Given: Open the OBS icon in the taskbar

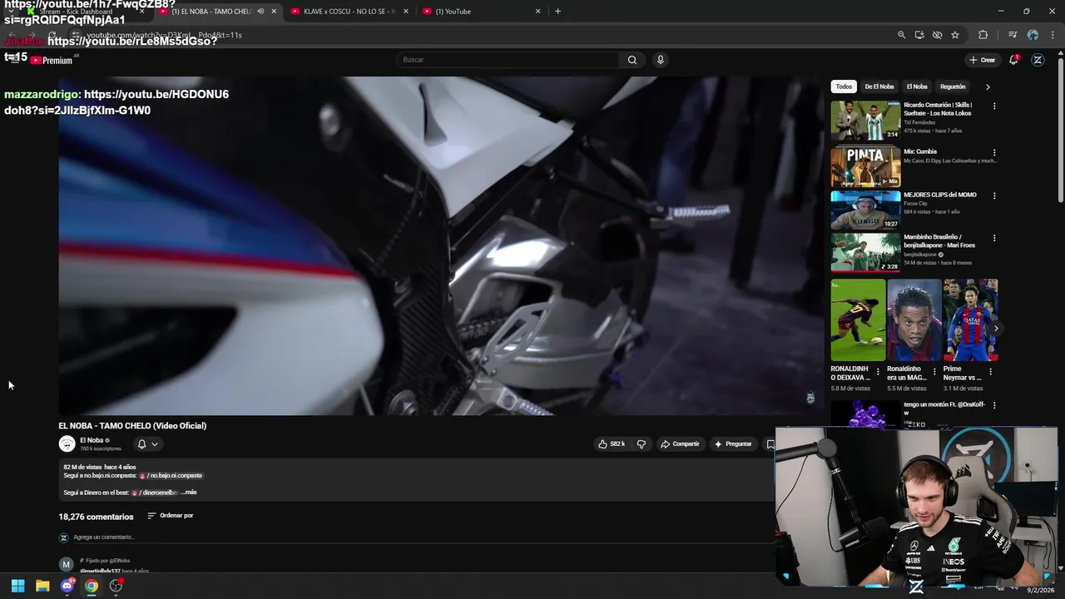Looking at the screenshot, I should coord(116,586).
